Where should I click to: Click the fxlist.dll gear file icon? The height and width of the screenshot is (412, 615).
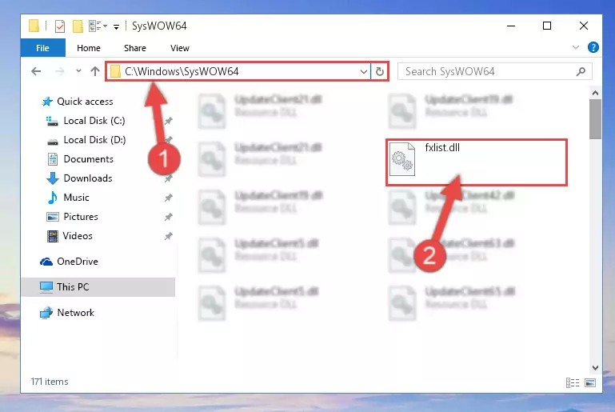point(402,159)
